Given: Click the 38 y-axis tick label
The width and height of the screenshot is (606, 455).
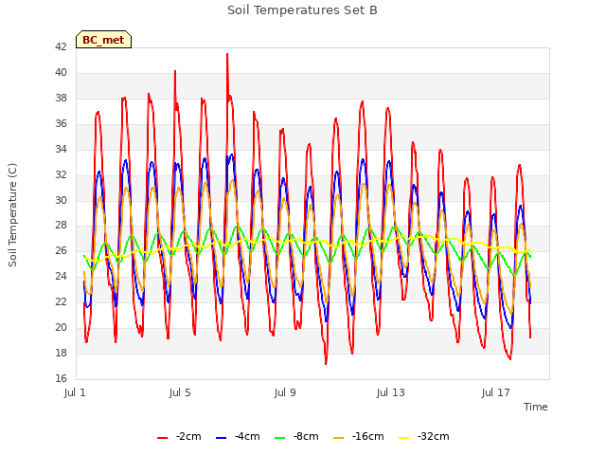Looking at the screenshot, I should pyautogui.click(x=61, y=98).
